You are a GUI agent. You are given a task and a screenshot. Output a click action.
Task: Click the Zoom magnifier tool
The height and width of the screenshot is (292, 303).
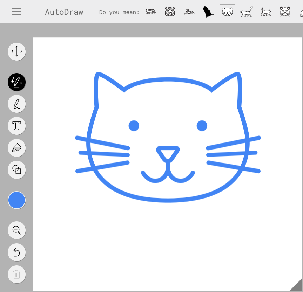16,230
